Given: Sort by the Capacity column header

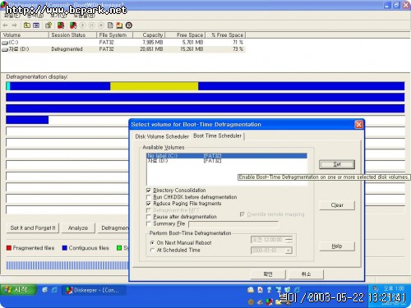Looking at the screenshot, I should (149, 35).
